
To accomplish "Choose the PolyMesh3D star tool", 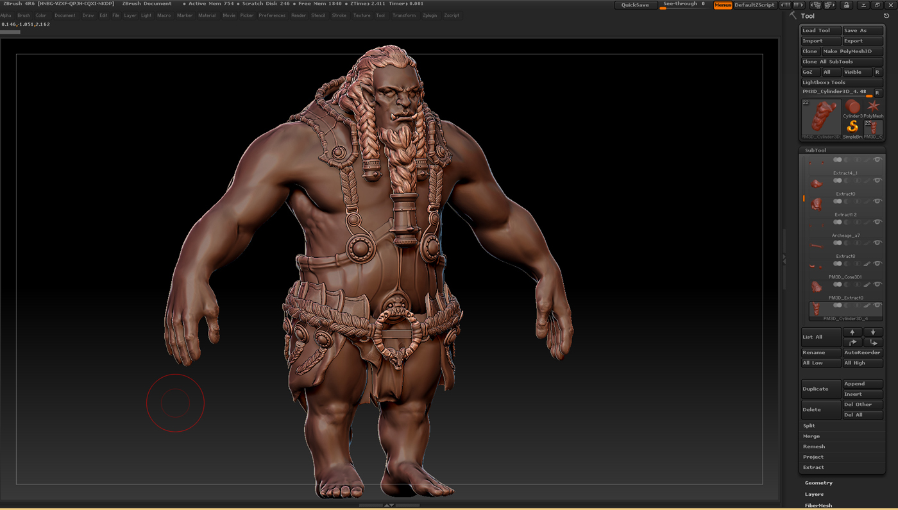I will tap(873, 107).
